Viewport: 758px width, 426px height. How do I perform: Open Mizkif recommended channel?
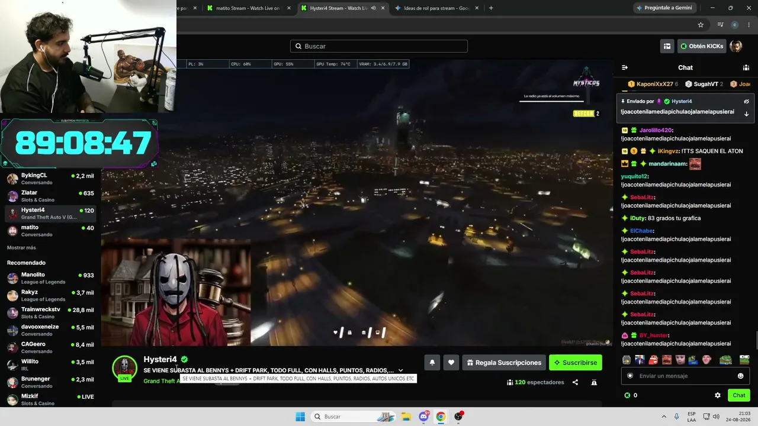pyautogui.click(x=50, y=399)
